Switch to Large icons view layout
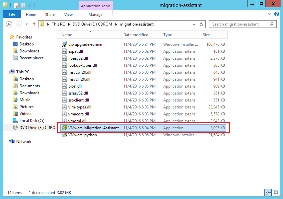This screenshot has width=283, height=199. click(x=275, y=192)
